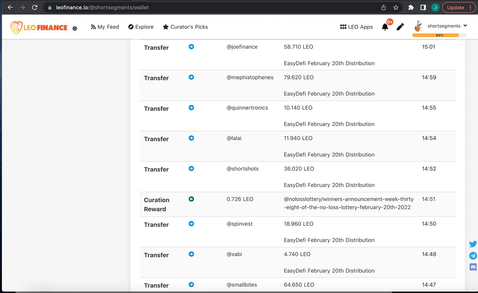Toggle the dark mode sun icon
The height and width of the screenshot is (293, 478).
click(x=75, y=28)
